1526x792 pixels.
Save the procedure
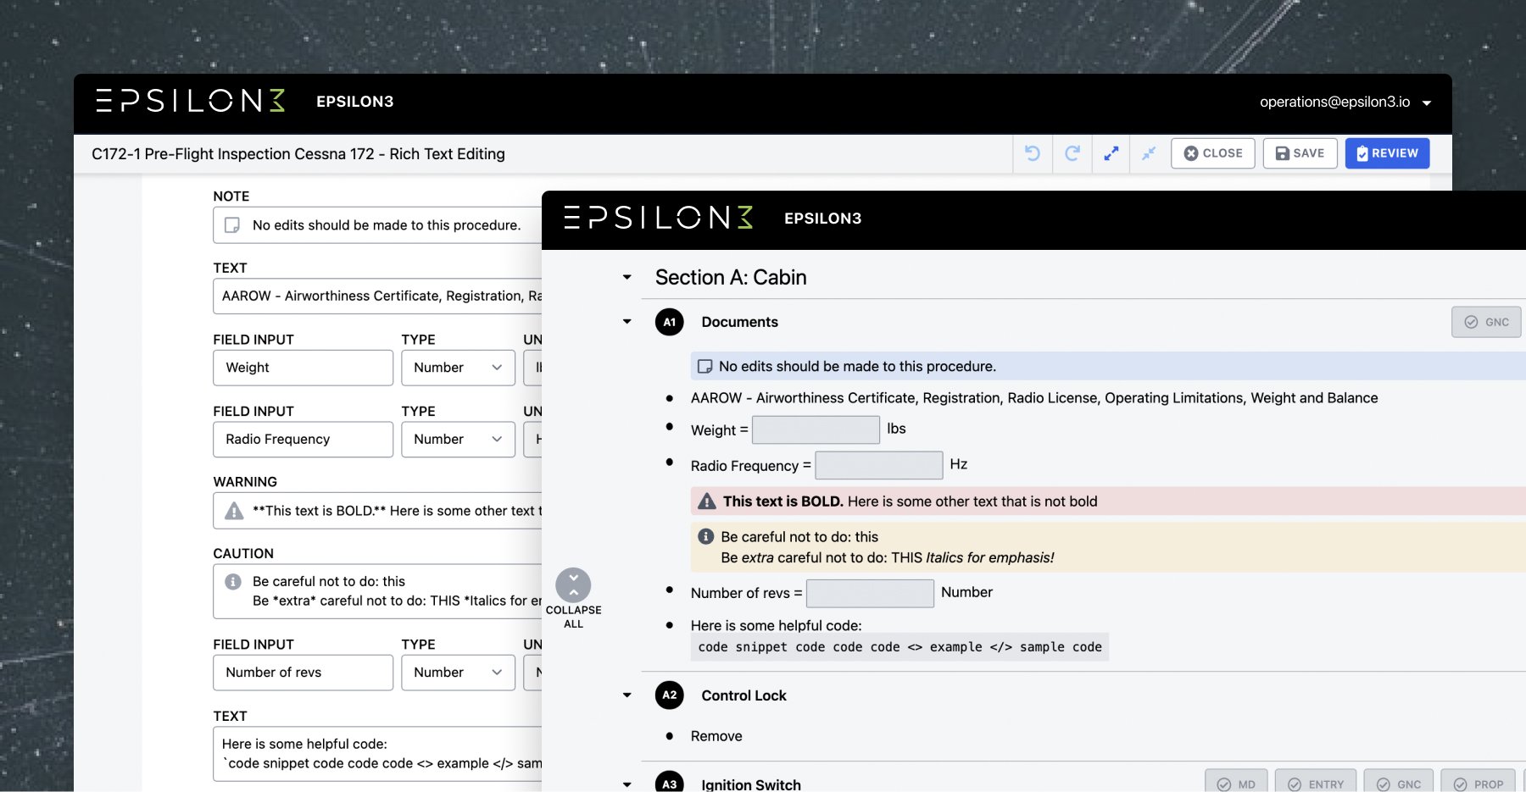pyautogui.click(x=1300, y=153)
